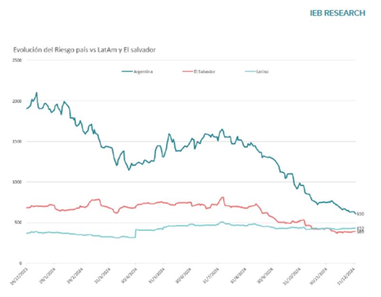Click the 29/12/2023 x-axis date label
This screenshot has height=297, width=381.
20,275
